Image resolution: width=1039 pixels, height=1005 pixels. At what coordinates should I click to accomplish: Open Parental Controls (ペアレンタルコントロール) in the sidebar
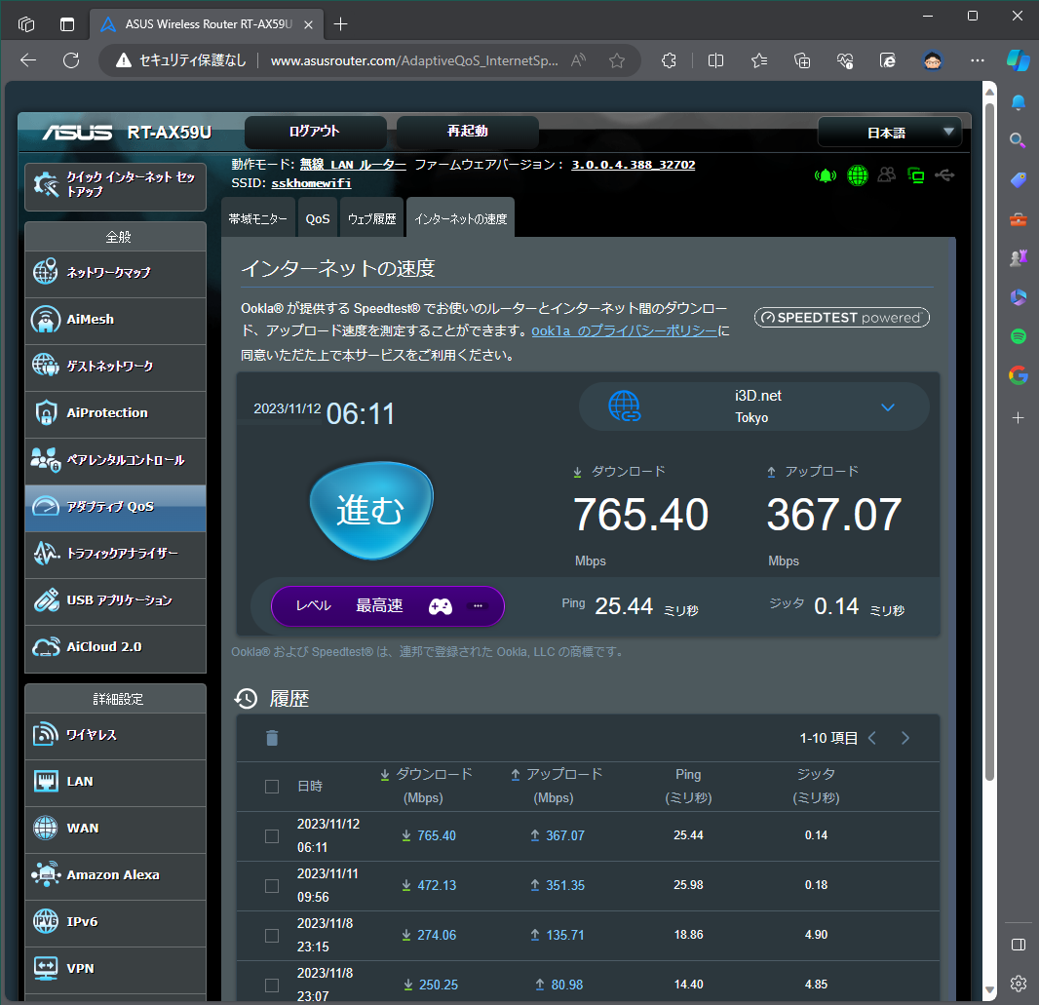point(115,460)
